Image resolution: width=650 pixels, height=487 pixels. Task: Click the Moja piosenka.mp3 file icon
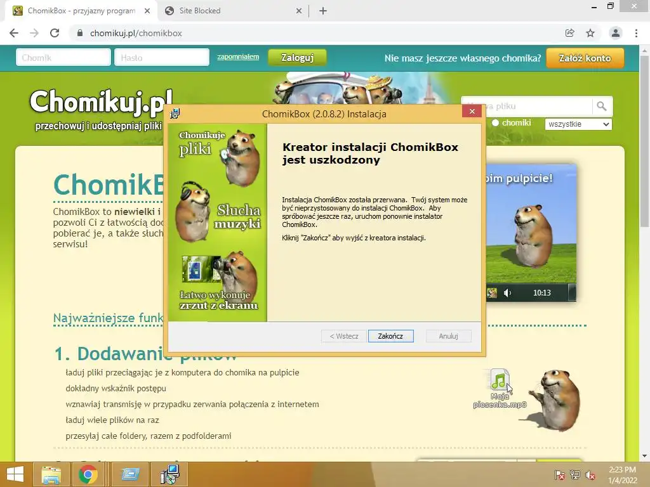[x=500, y=388]
